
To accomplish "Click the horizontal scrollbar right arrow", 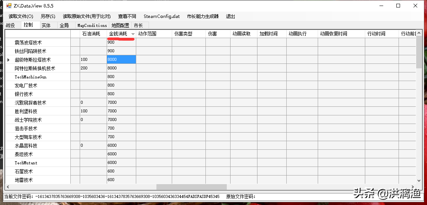I will coord(413,187).
